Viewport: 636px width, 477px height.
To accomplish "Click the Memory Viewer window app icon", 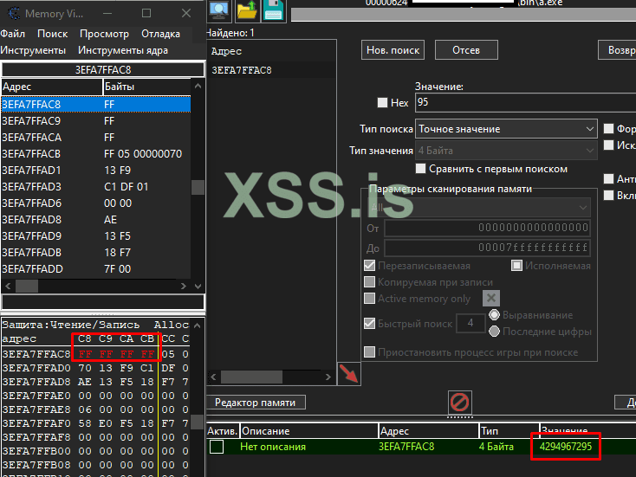I will [13, 13].
